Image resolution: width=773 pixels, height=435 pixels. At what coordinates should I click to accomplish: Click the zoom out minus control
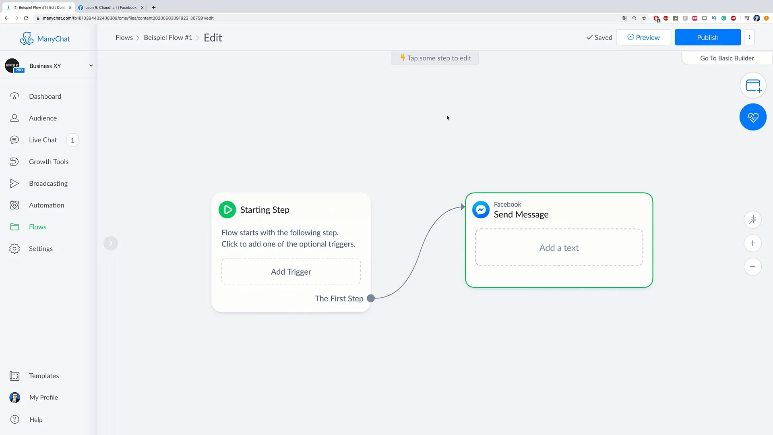[752, 267]
